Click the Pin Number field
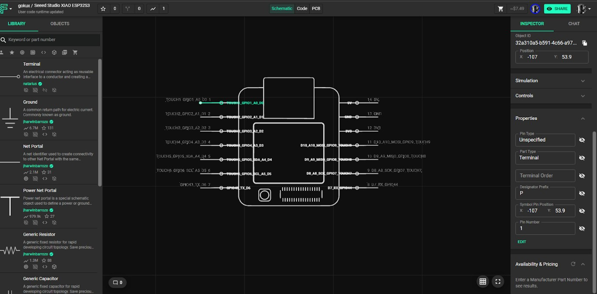Screen dimensions: 597x294 (545, 228)
